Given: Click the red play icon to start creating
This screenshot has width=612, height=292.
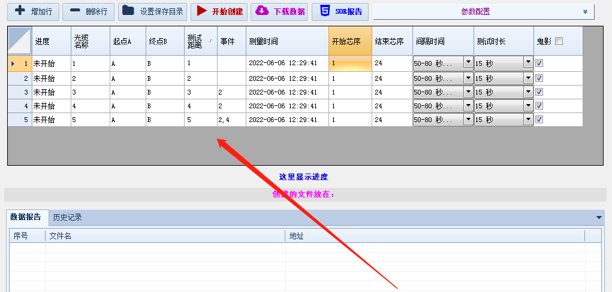Looking at the screenshot, I should [201, 11].
